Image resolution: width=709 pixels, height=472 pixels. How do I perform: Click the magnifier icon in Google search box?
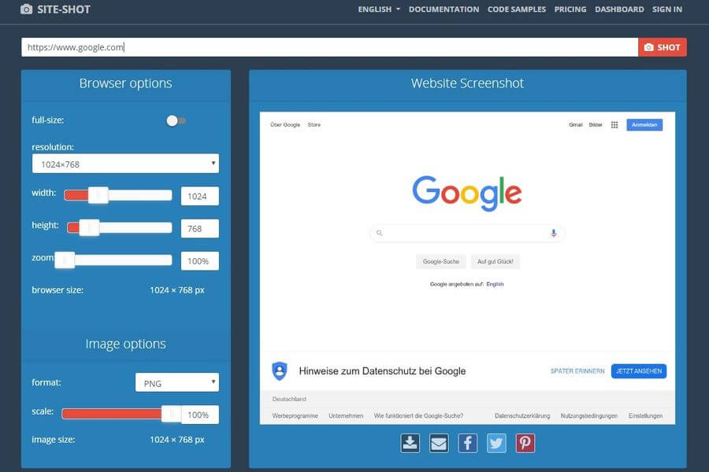pyautogui.click(x=380, y=233)
